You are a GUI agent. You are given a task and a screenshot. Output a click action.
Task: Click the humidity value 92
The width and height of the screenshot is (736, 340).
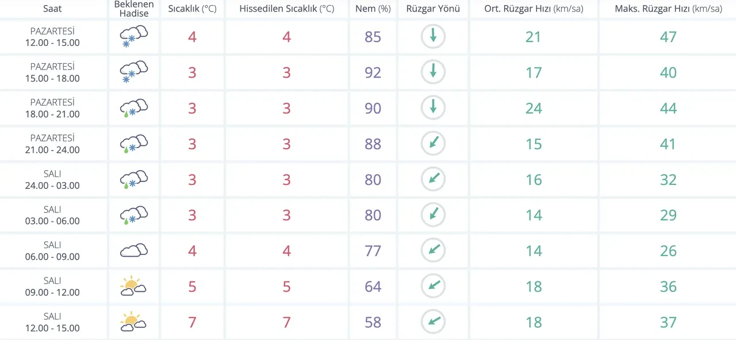[x=373, y=72]
